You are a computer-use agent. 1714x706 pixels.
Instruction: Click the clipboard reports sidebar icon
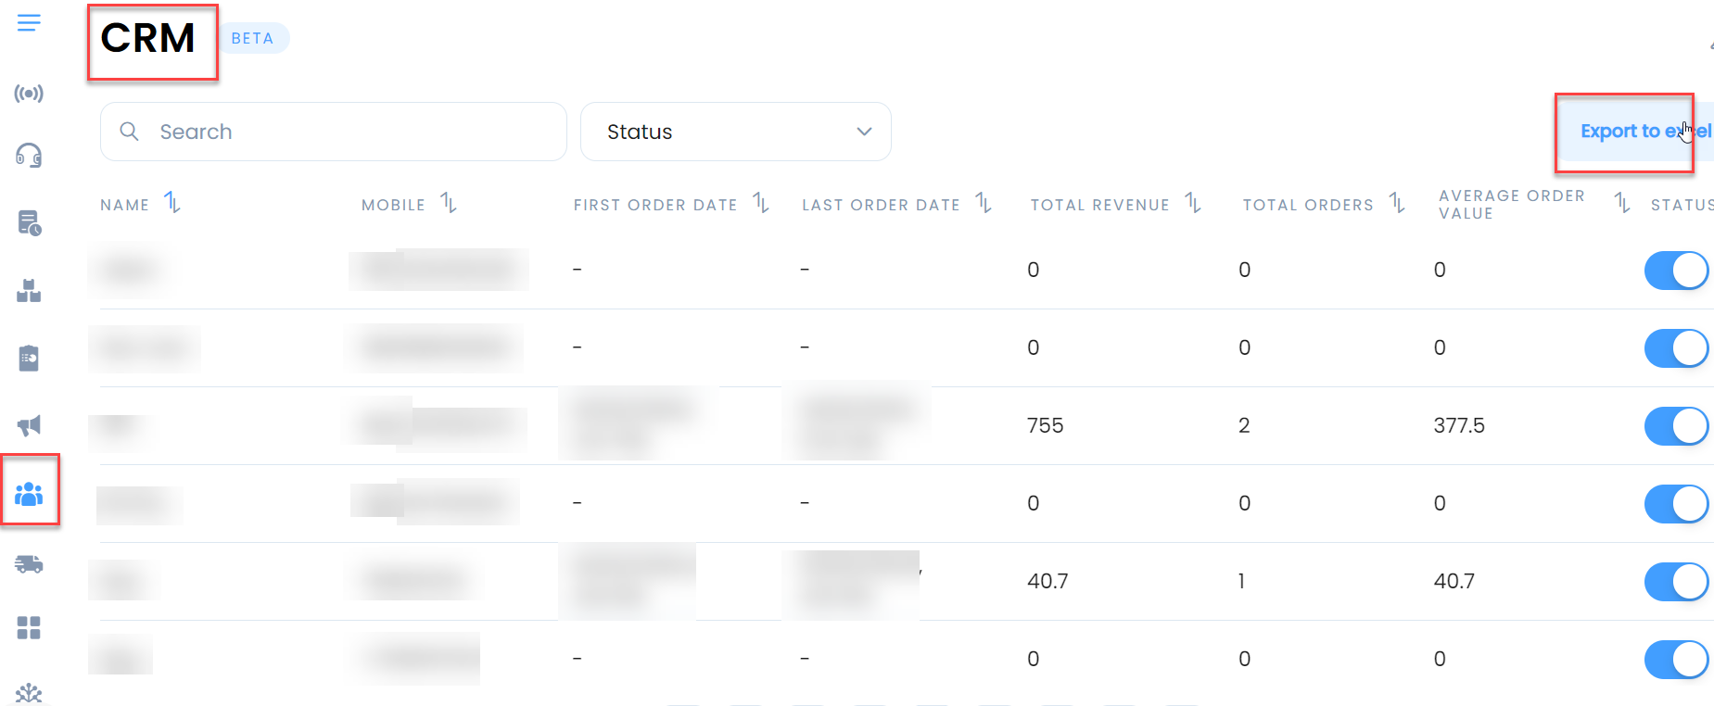(x=29, y=358)
